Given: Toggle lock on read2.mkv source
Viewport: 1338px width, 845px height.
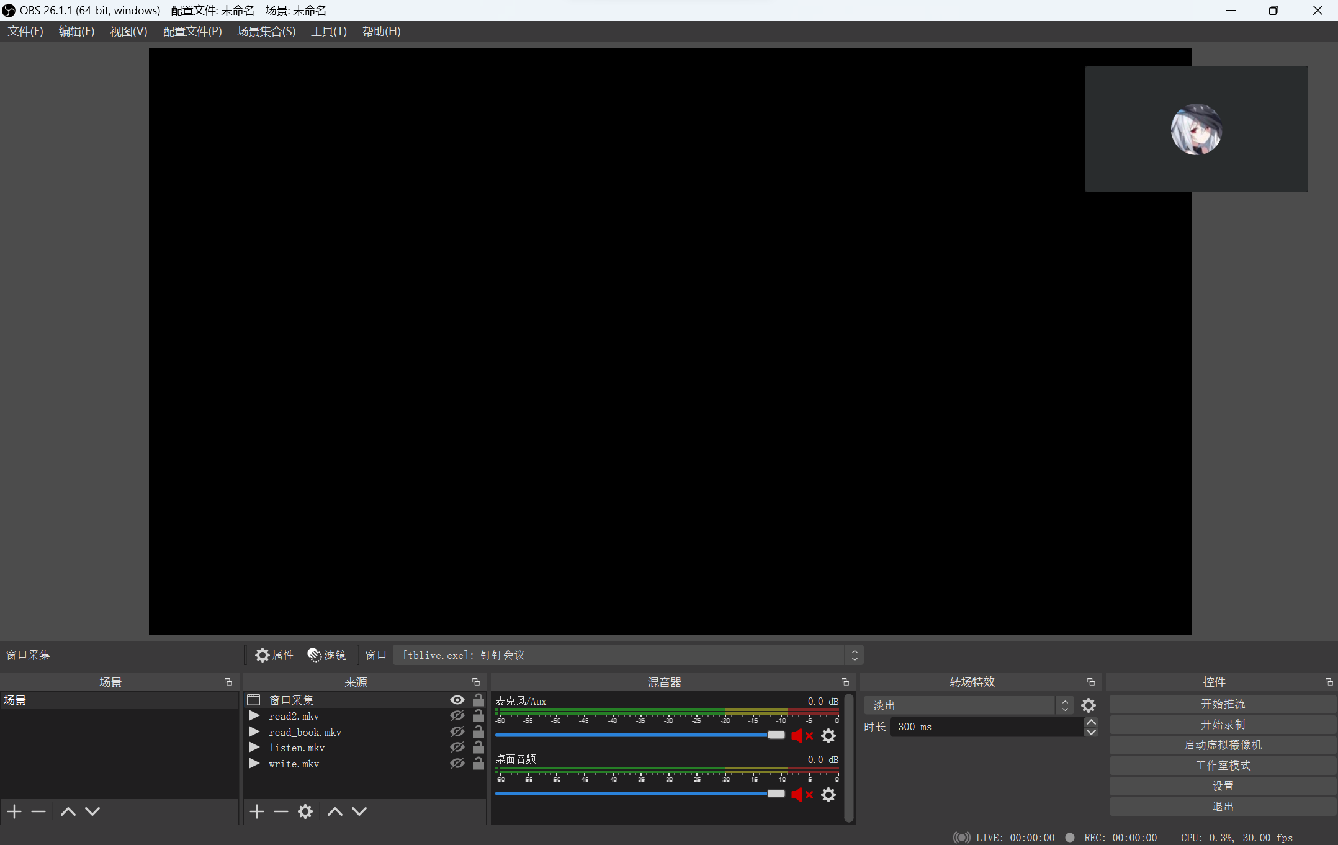Looking at the screenshot, I should click(x=478, y=716).
